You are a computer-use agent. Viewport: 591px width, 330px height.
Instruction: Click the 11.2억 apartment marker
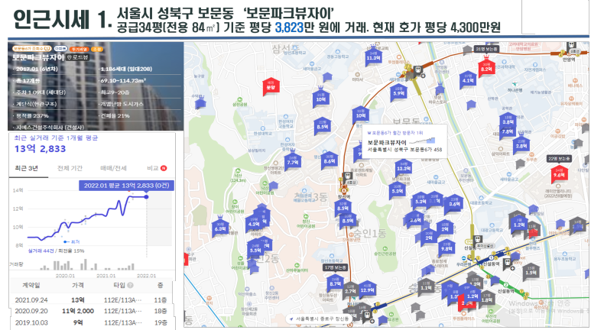(373, 56)
